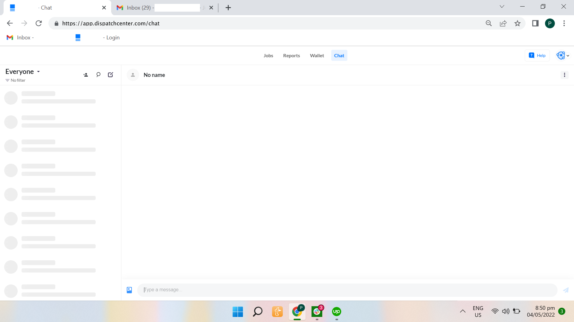Open clock and date panel
The height and width of the screenshot is (322, 574).
pyautogui.click(x=541, y=312)
